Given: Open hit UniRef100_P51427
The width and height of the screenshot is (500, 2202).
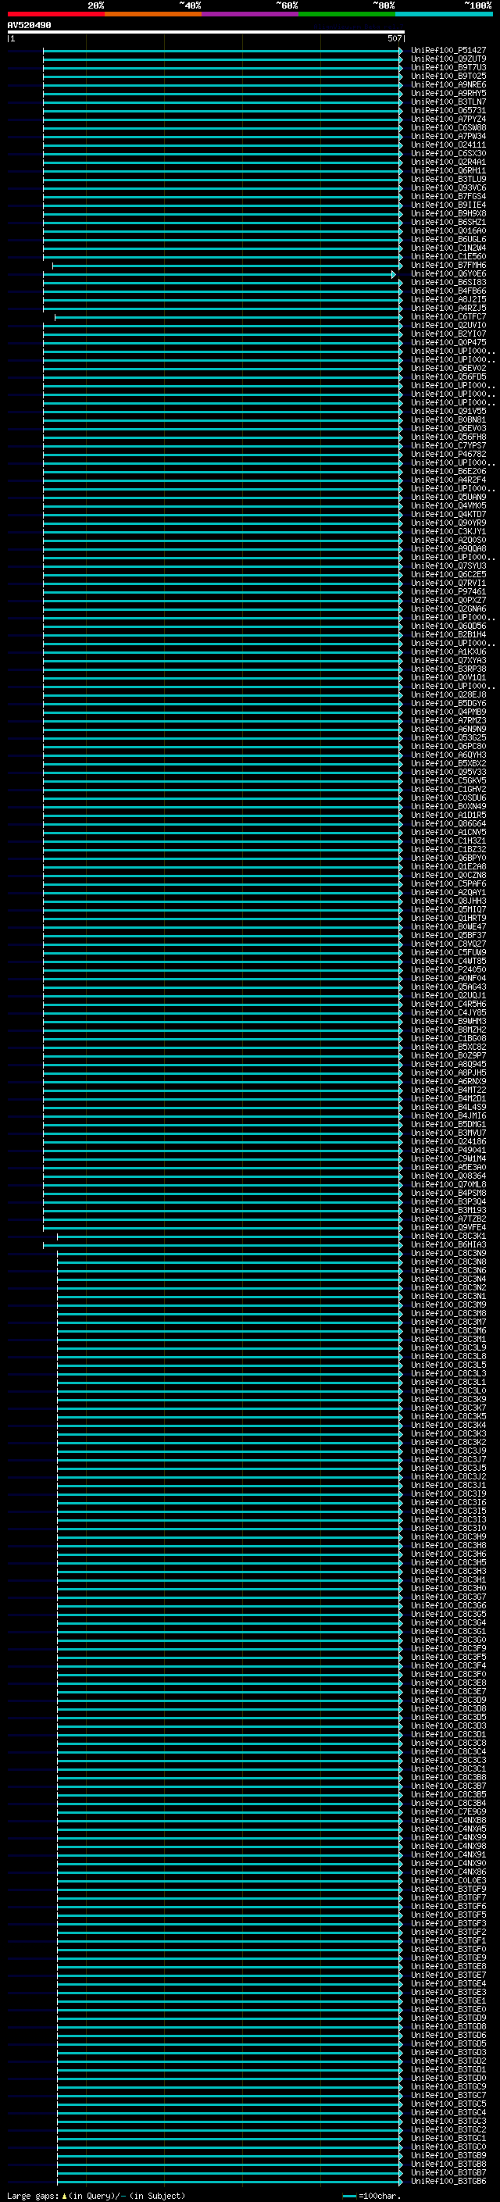Looking at the screenshot, I should coord(448,51).
